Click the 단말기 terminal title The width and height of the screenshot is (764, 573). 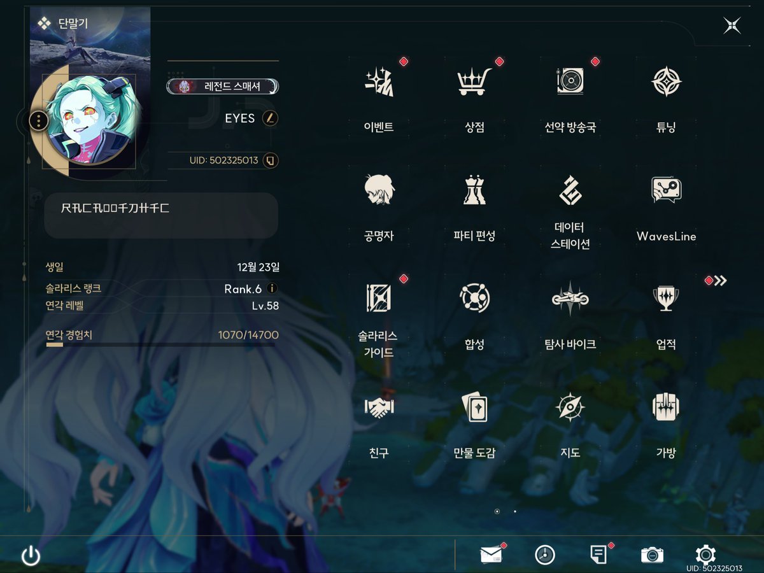72,24
